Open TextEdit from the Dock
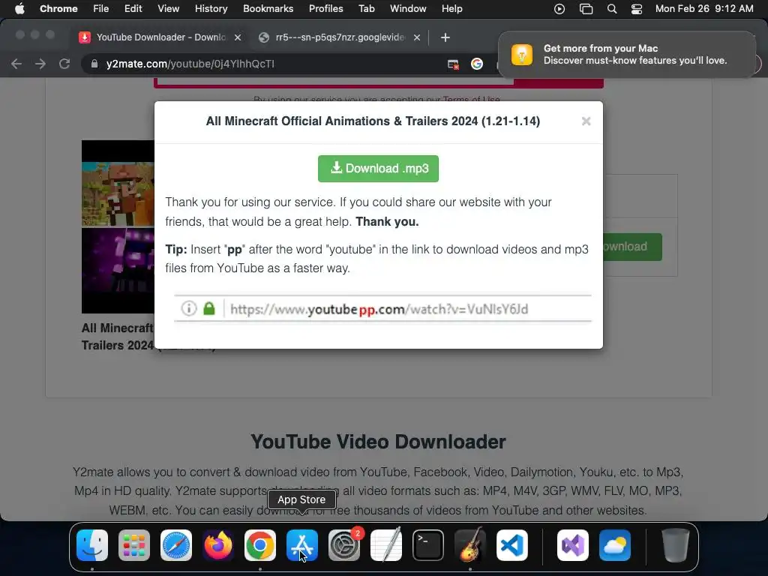Viewport: 768px width, 576px height. [386, 545]
